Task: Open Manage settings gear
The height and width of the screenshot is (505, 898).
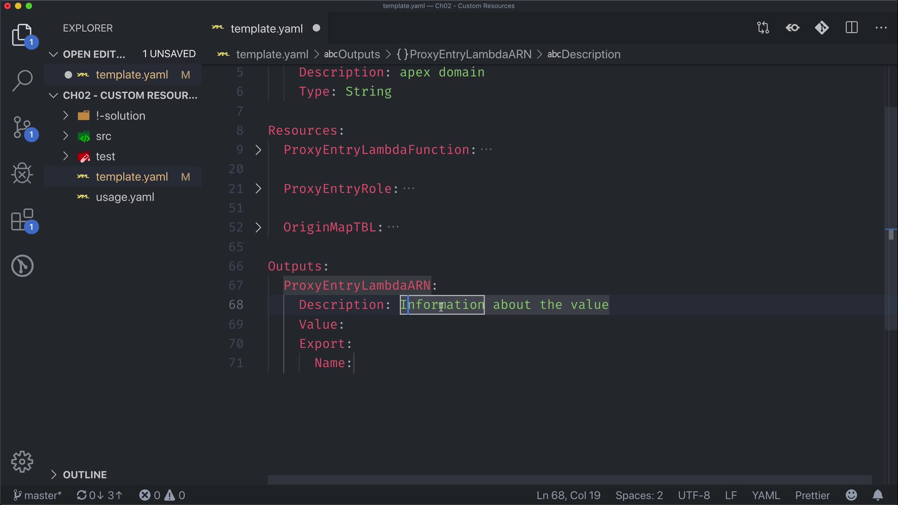Action: click(22, 462)
